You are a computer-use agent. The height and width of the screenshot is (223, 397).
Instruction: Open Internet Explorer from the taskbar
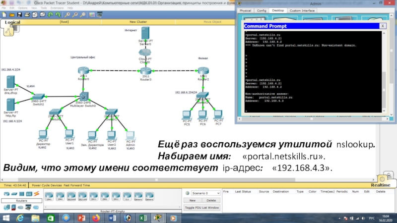point(20,218)
